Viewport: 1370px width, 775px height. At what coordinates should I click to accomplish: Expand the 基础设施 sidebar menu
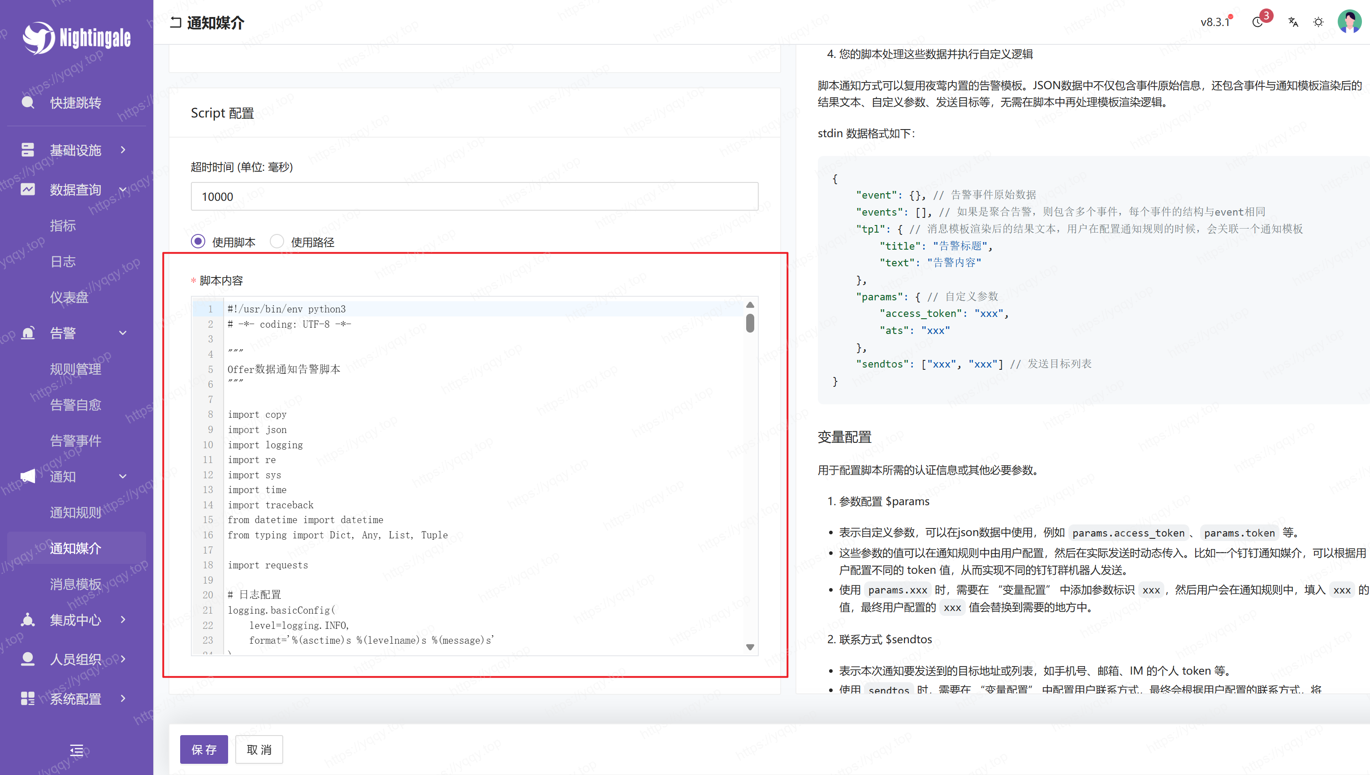click(76, 150)
